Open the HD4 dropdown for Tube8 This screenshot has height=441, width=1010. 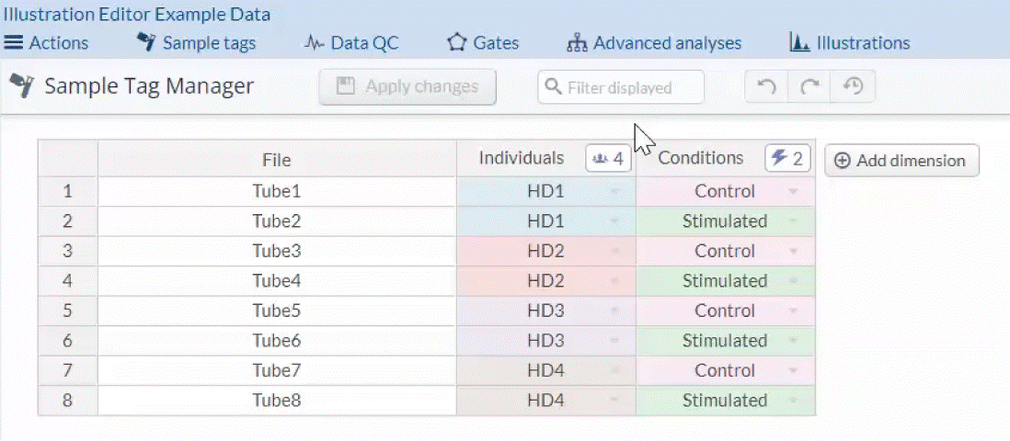coord(614,401)
